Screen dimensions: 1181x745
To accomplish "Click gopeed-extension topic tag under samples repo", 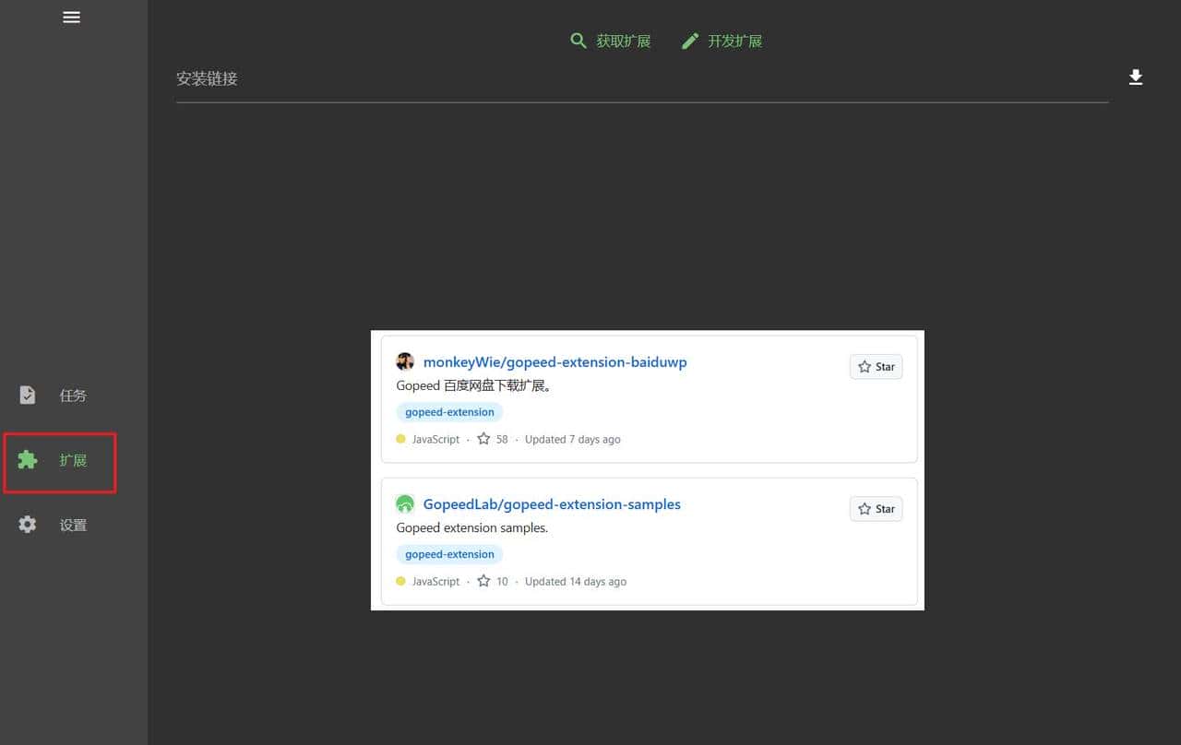I will [x=449, y=554].
